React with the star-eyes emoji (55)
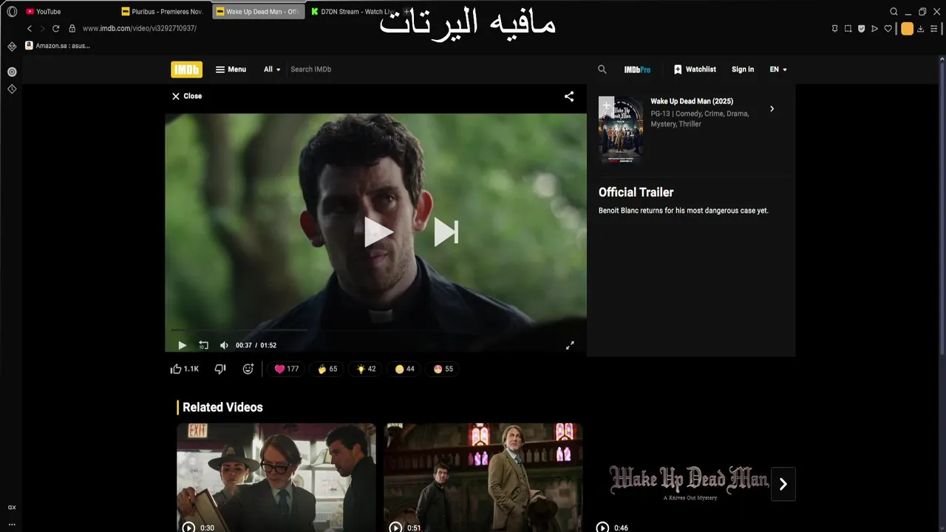946x532 pixels. [443, 369]
